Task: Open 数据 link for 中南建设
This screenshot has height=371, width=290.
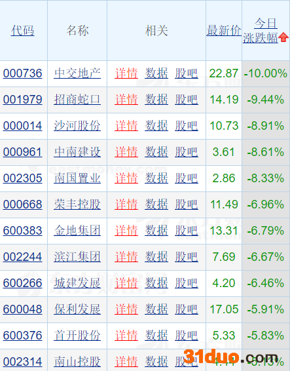Action: click(x=156, y=152)
